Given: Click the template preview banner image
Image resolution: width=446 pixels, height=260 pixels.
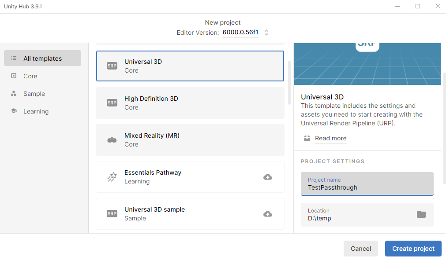Looking at the screenshot, I should point(367,64).
